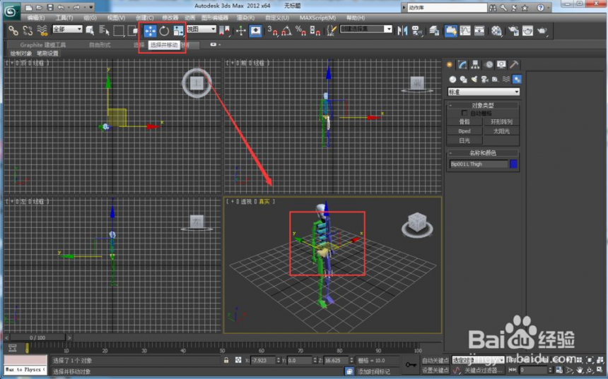Click the Set Keys large key icon
The image size is (608, 379).
click(411, 365)
